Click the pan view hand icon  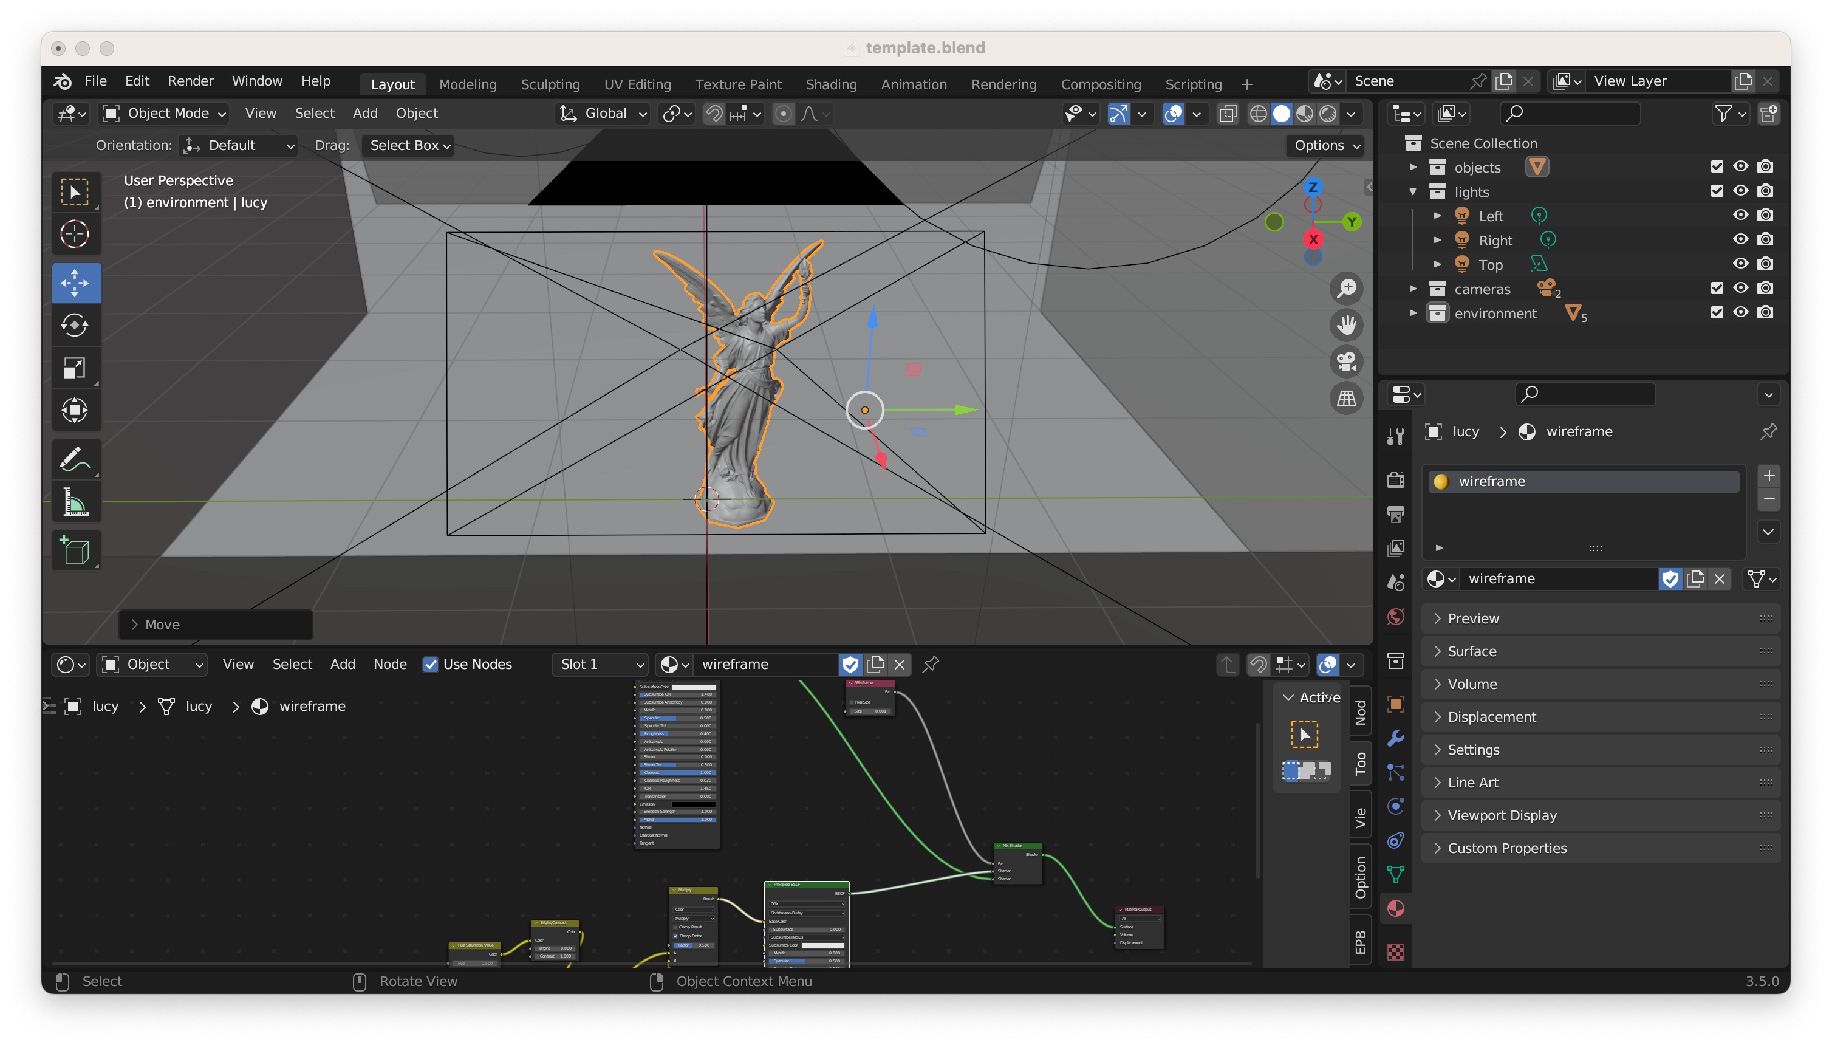(x=1346, y=325)
